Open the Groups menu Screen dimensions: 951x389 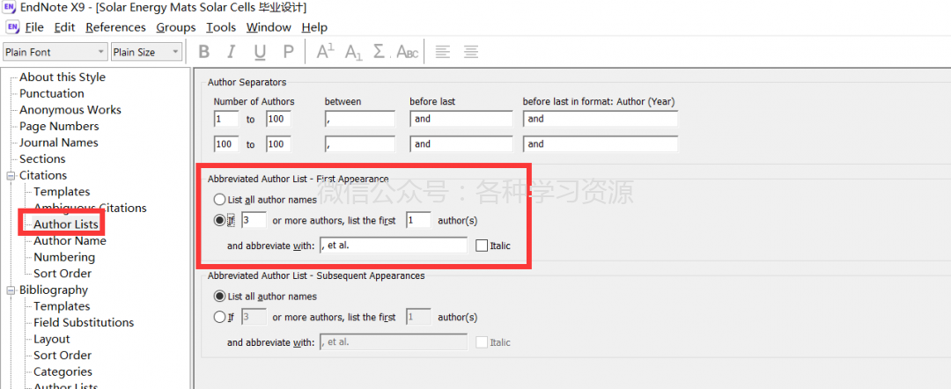(176, 27)
